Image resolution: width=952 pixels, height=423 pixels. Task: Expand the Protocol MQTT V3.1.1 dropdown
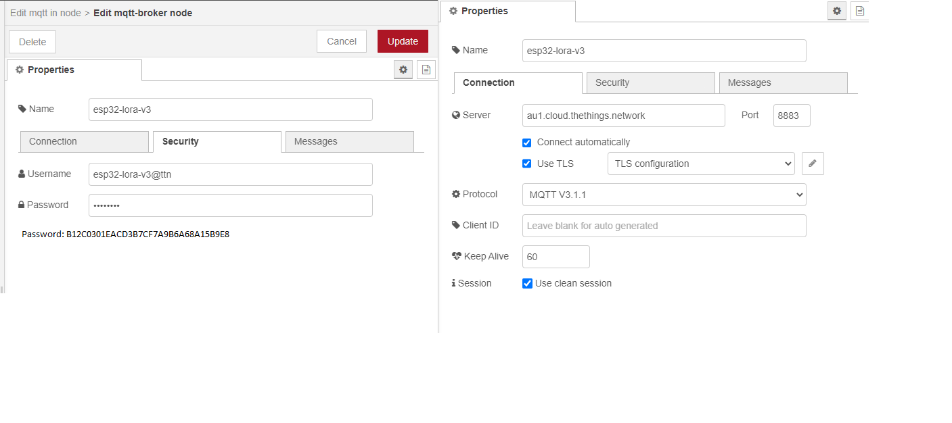point(664,195)
